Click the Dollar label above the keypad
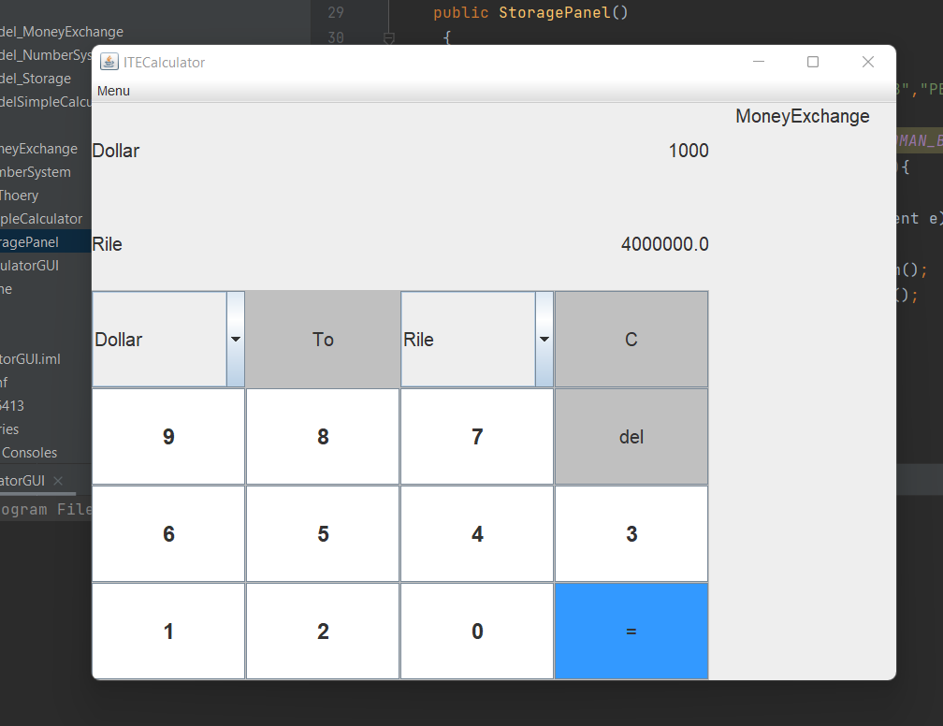The image size is (943, 726). (x=115, y=151)
